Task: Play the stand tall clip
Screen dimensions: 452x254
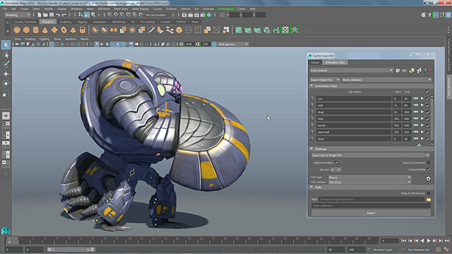Action: (422, 132)
